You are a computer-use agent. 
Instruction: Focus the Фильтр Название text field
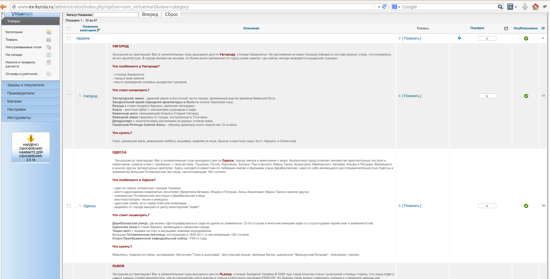116,15
